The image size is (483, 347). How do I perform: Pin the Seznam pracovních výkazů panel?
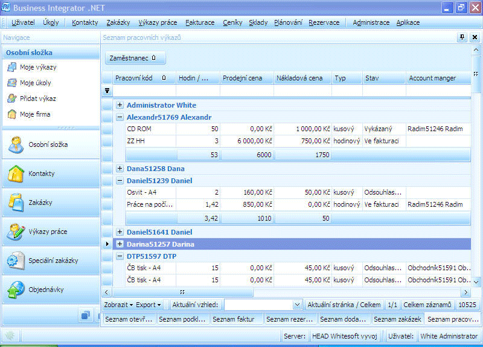(462, 37)
